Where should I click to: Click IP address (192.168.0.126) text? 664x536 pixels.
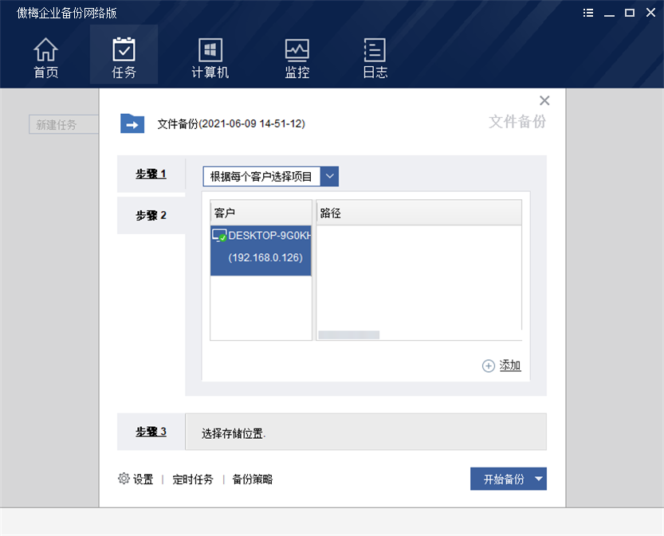[265, 257]
